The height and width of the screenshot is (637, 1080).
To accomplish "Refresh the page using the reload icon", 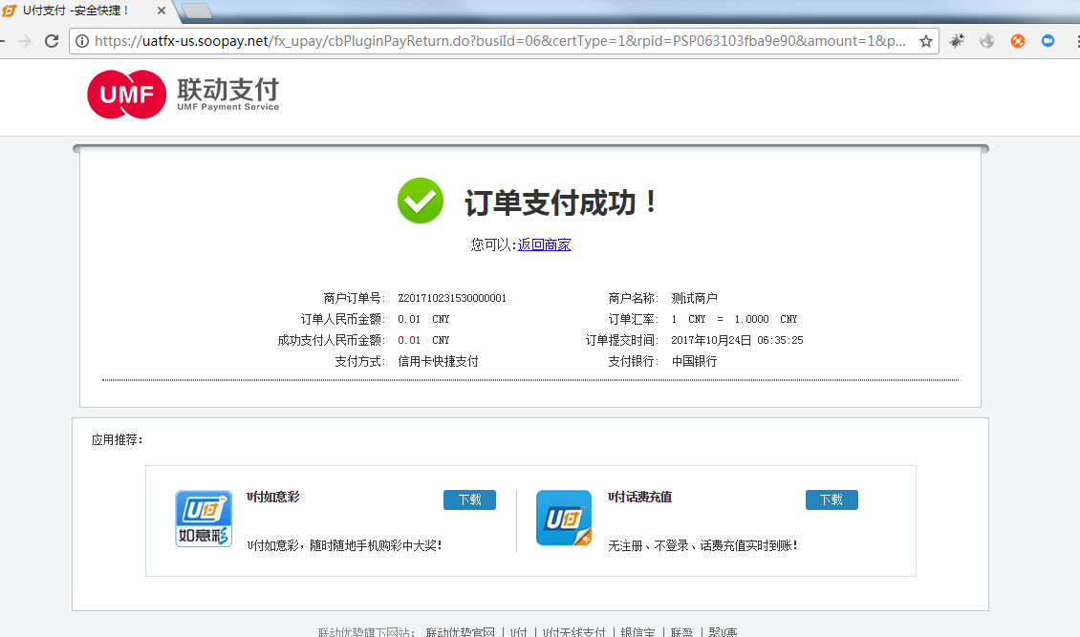I will coord(52,41).
